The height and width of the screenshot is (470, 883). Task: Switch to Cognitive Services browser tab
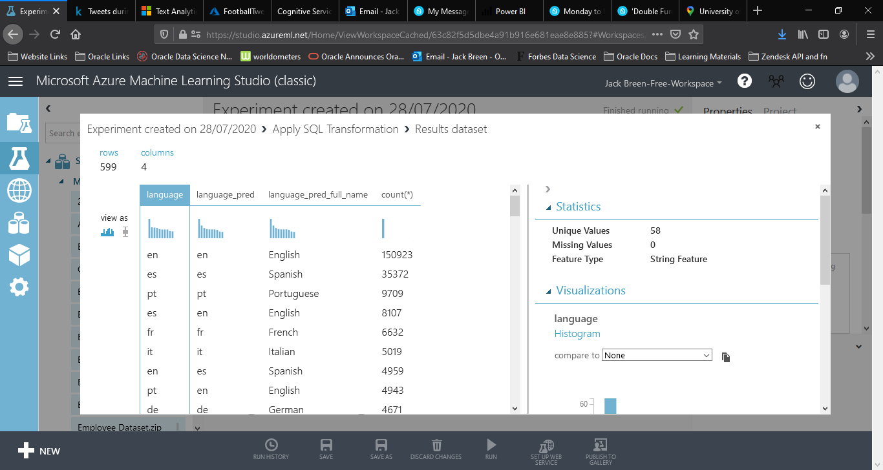304,11
